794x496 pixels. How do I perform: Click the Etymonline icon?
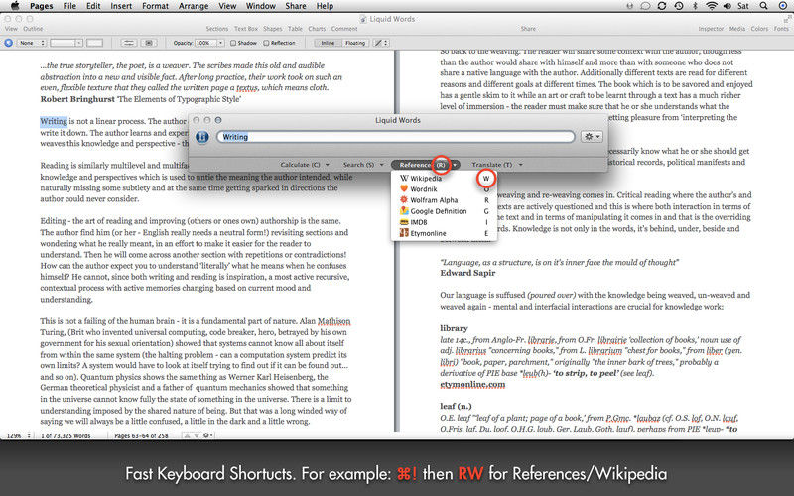tap(404, 233)
